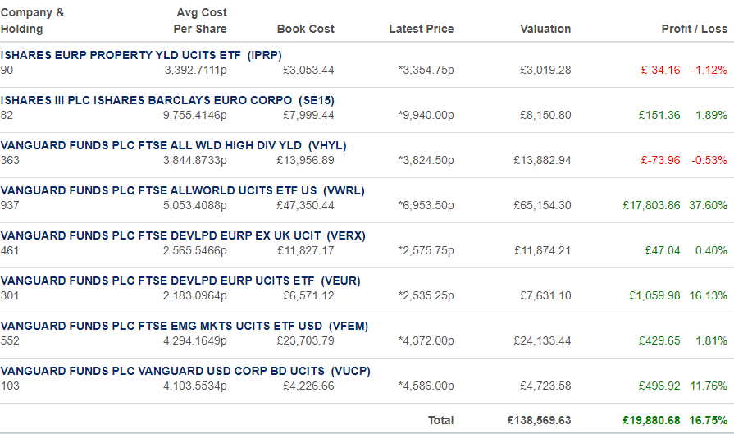This screenshot has height=434, width=734.
Task: Click VFEM latest price *4,372.00p
Action: [x=426, y=340]
